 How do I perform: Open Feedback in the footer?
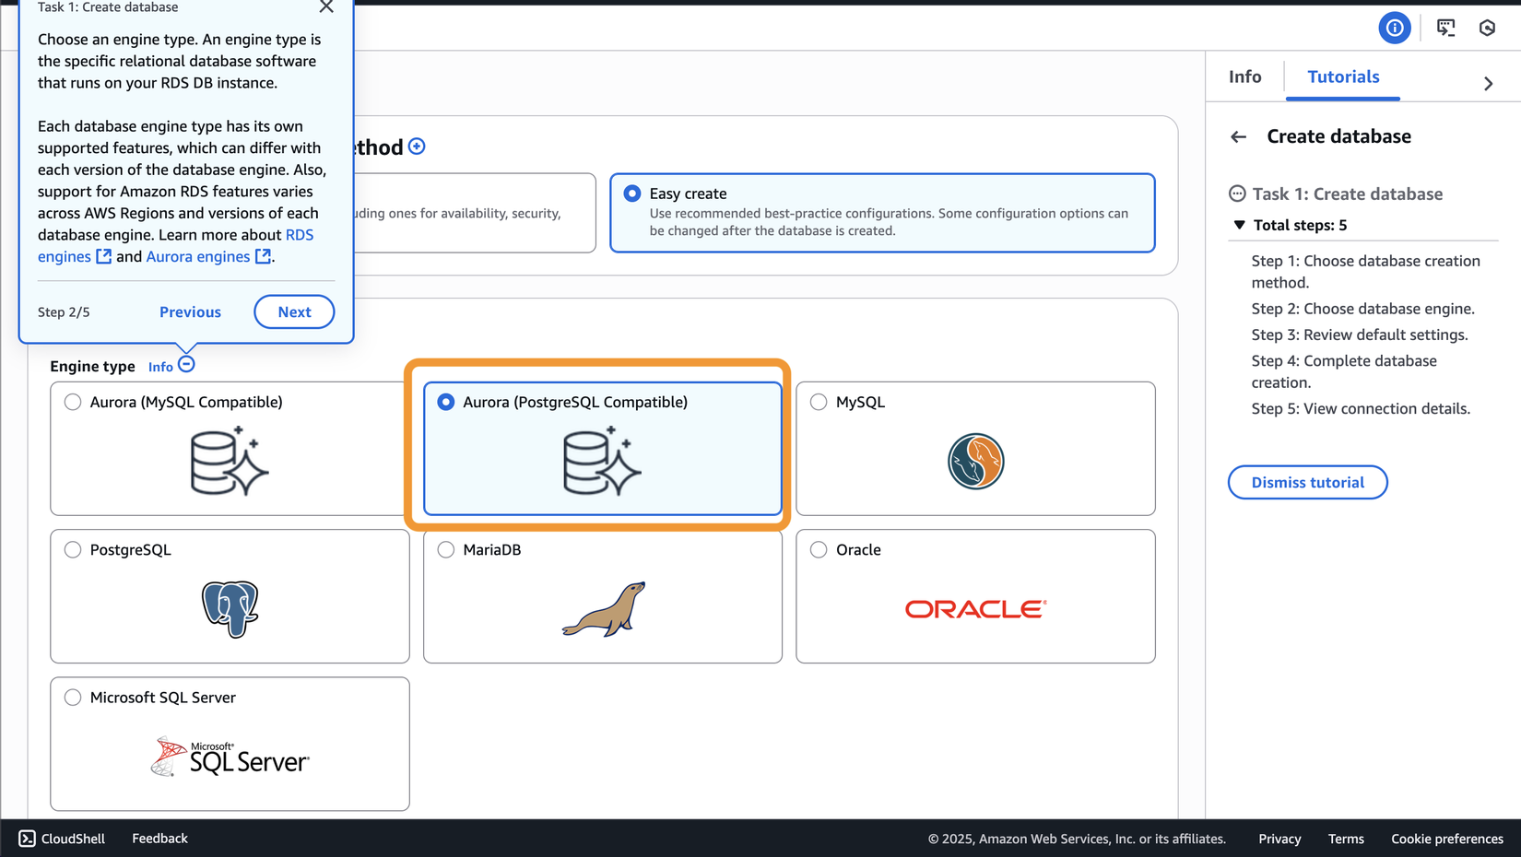click(x=159, y=839)
